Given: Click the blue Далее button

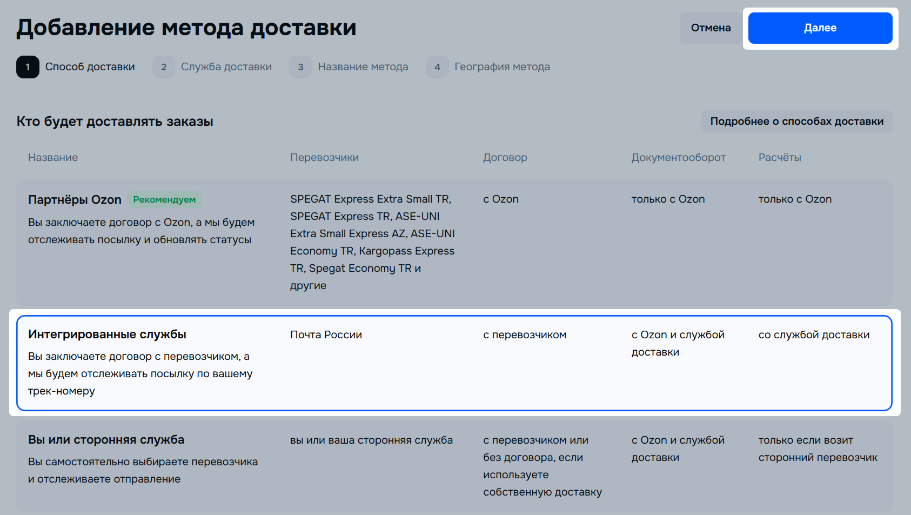Looking at the screenshot, I should coord(820,28).
